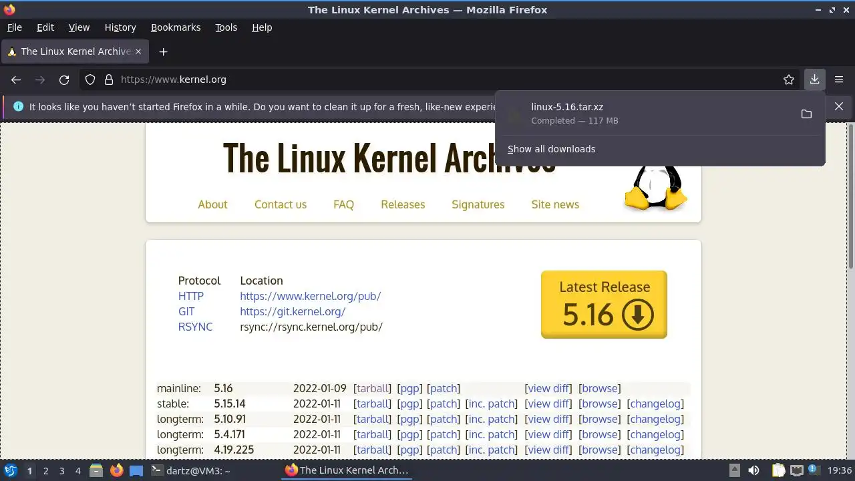The width and height of the screenshot is (855, 481).
Task: Open the HTTP protocol link
Action: 191,296
